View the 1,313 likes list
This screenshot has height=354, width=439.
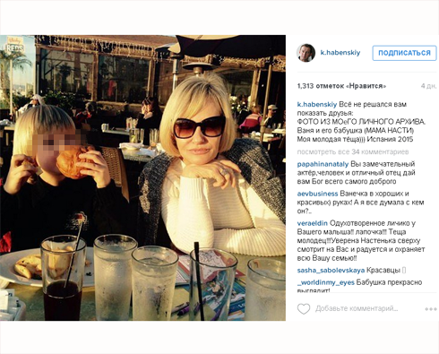pyautogui.click(x=341, y=86)
